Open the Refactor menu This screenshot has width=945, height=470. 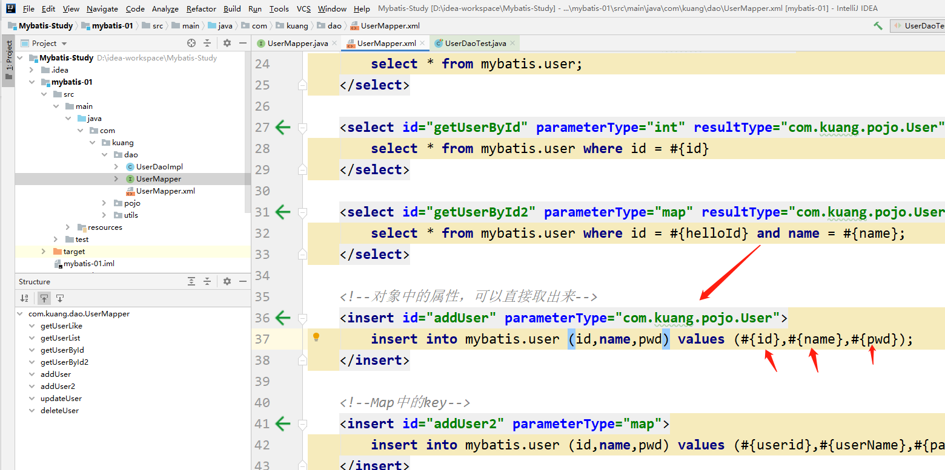tap(201, 8)
